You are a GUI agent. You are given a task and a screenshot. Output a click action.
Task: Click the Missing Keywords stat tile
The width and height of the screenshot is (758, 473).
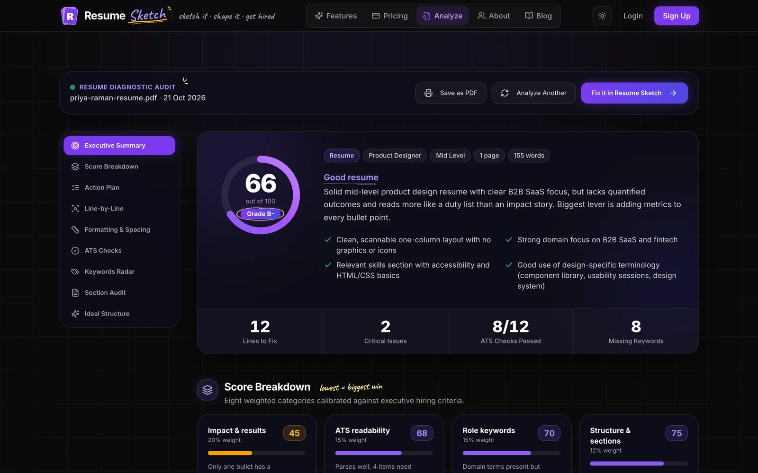point(636,331)
